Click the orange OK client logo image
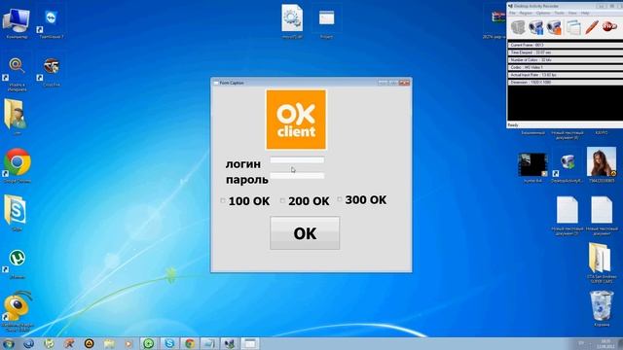The image size is (623, 350). coord(296,120)
